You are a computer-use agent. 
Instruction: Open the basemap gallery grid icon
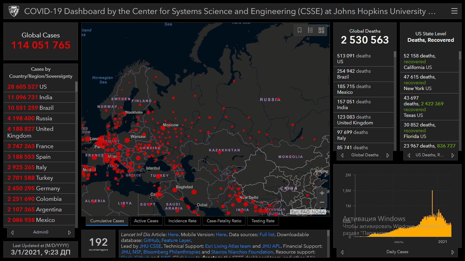[321, 30]
